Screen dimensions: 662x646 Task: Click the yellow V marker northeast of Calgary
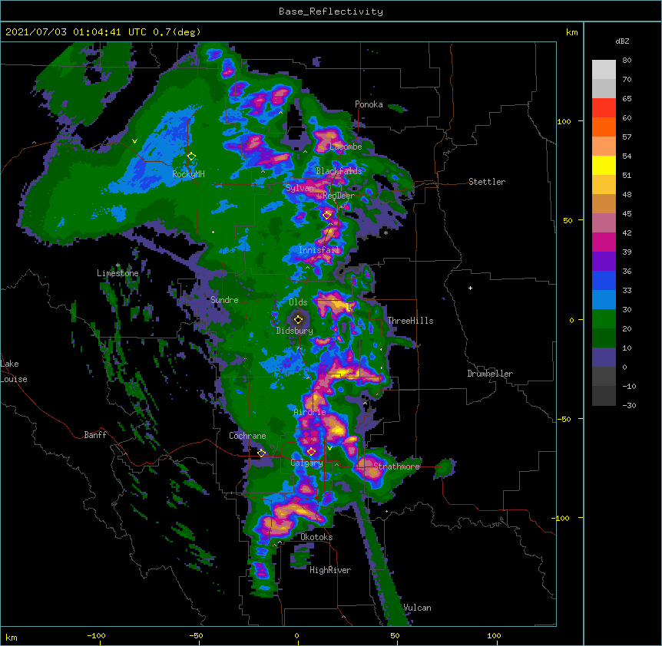tap(329, 447)
